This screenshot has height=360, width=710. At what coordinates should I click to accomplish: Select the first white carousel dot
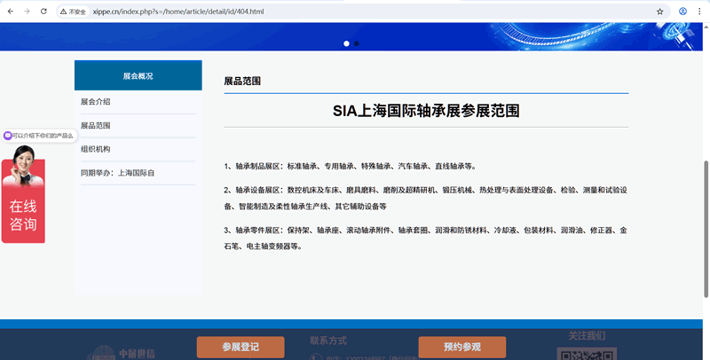coord(346,43)
